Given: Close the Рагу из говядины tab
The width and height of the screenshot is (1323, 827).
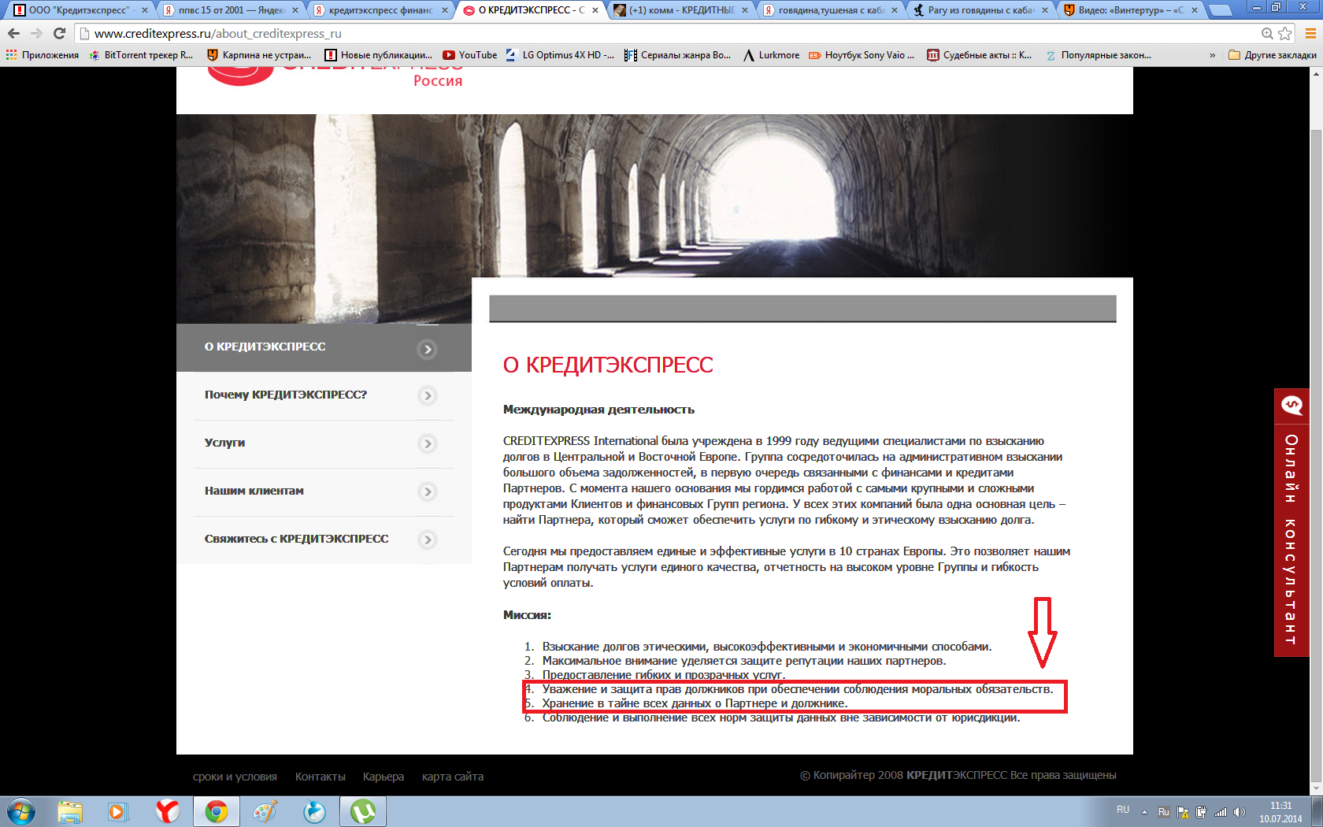Looking at the screenshot, I should (x=1045, y=10).
